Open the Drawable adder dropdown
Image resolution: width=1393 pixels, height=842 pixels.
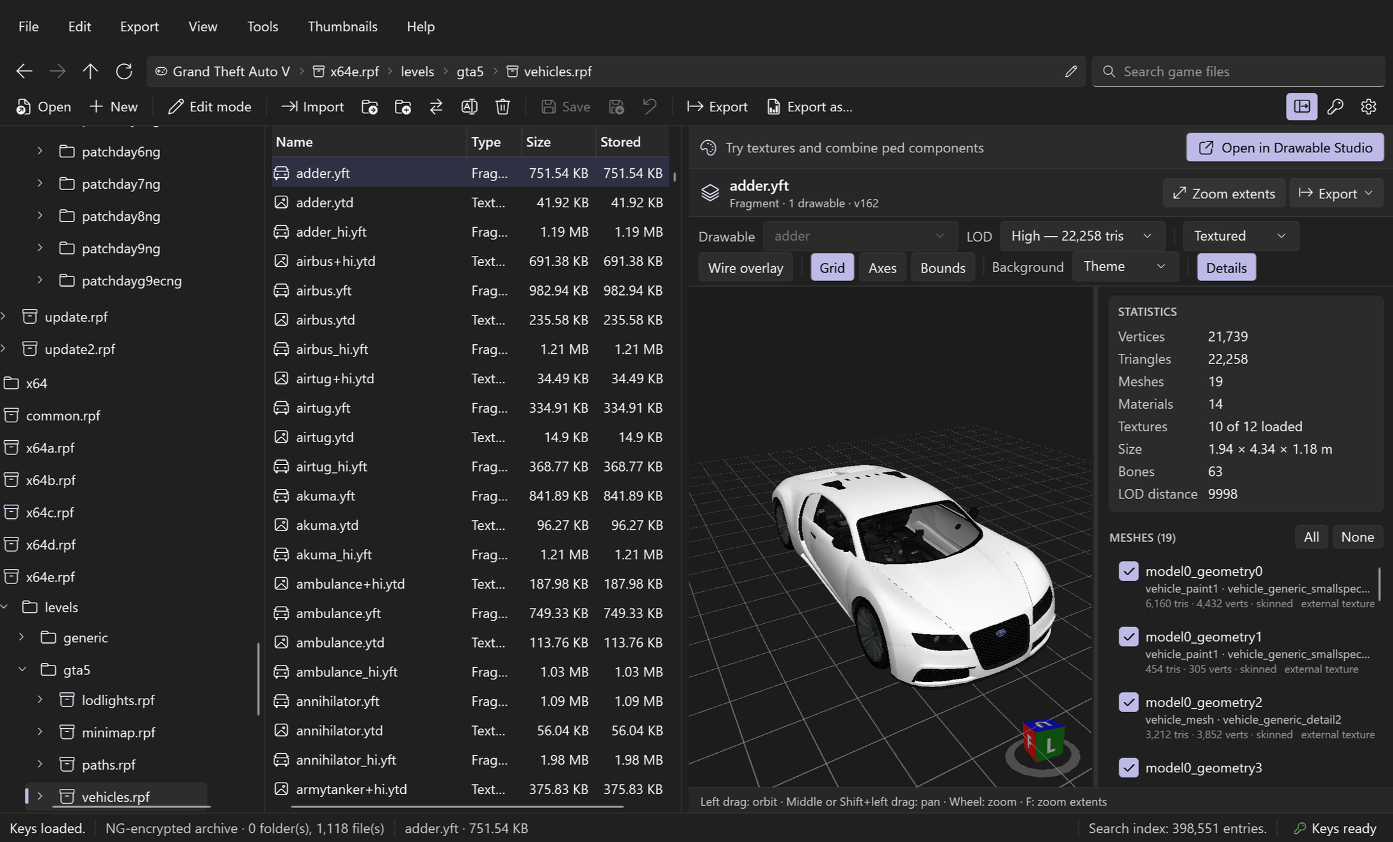pos(860,236)
